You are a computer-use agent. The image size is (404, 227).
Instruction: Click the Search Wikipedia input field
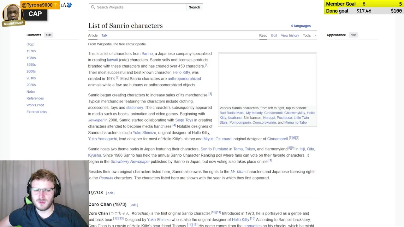coord(137,7)
